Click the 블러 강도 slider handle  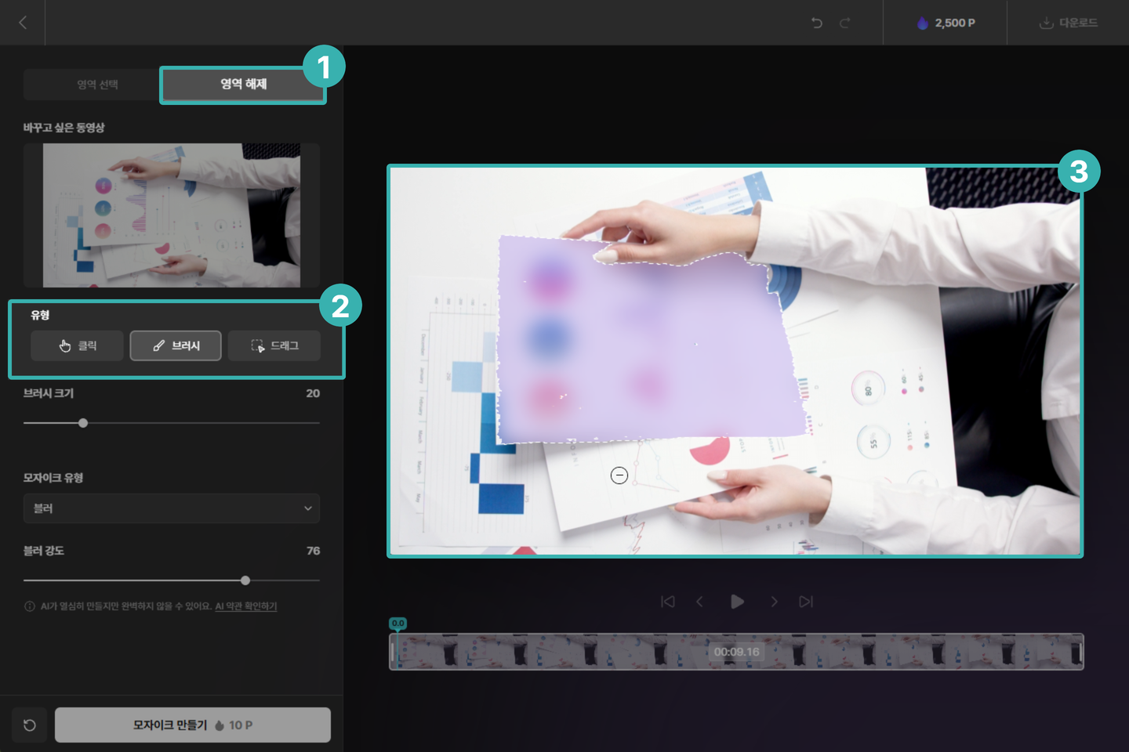[245, 580]
